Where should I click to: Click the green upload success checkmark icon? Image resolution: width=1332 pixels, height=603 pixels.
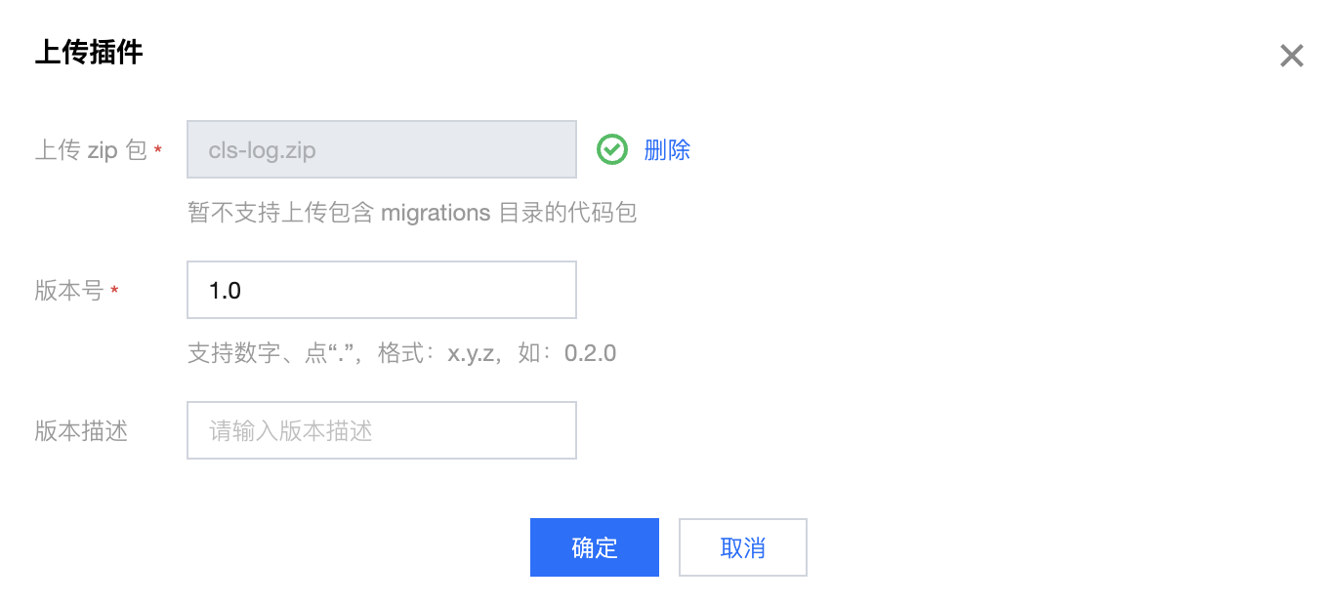tap(612, 149)
